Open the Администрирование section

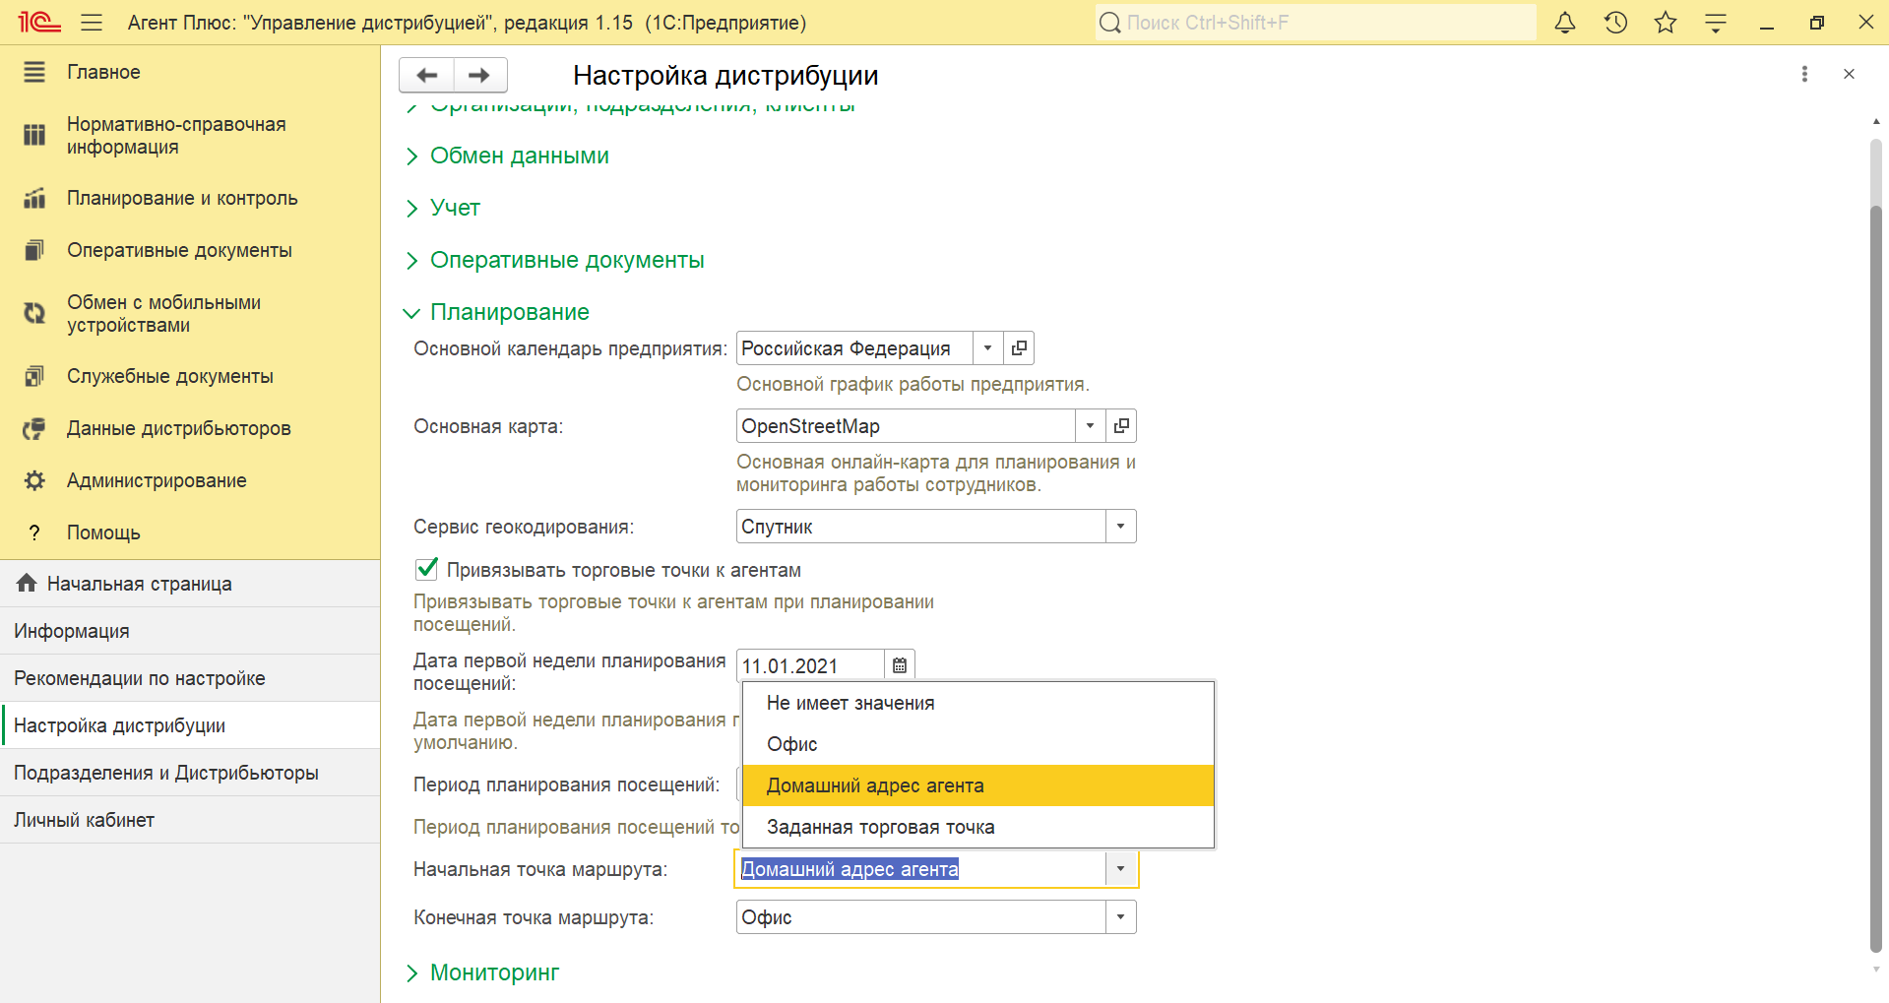coord(190,480)
